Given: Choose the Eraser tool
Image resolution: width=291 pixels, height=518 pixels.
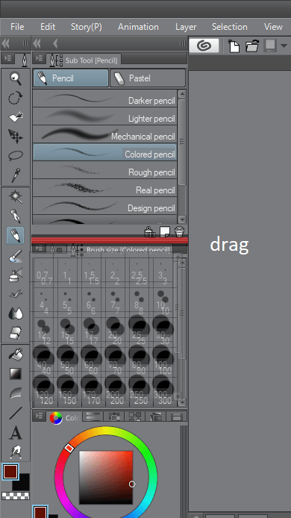Looking at the screenshot, I should coord(16,333).
